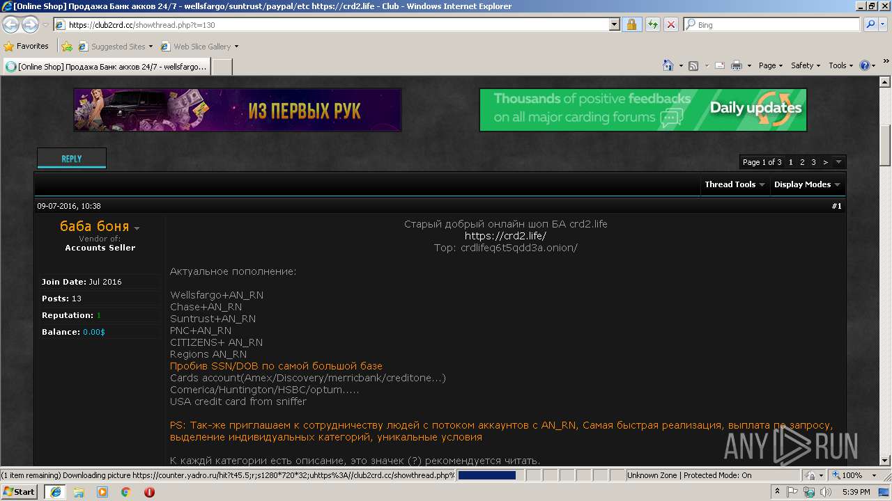The width and height of the screenshot is (892, 501).
Task: Open Chrome from the taskbar
Action: click(x=126, y=492)
